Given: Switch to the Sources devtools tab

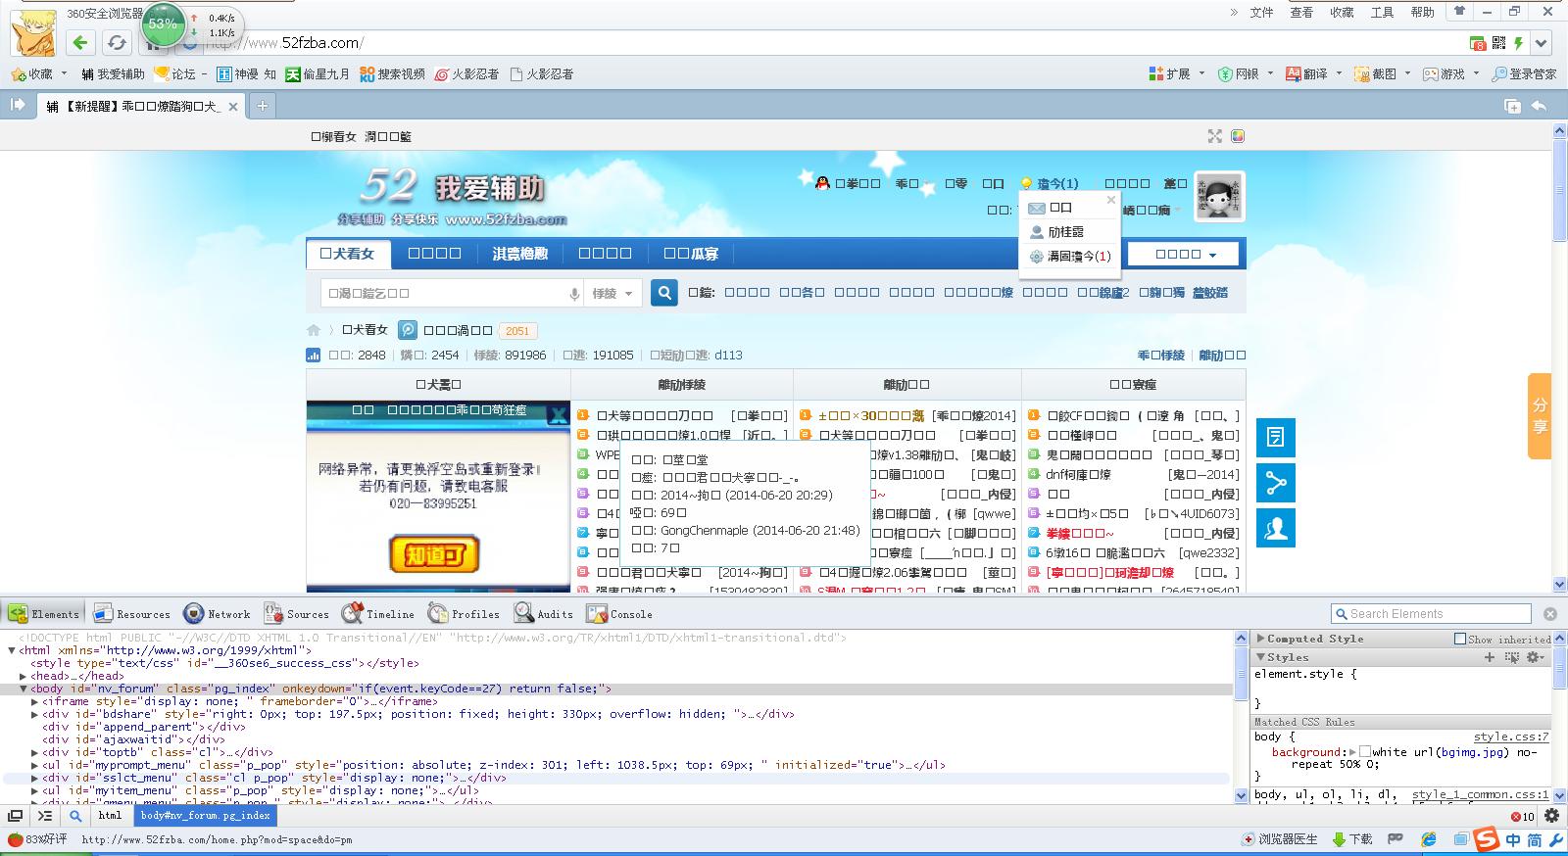Looking at the screenshot, I should click(x=297, y=614).
